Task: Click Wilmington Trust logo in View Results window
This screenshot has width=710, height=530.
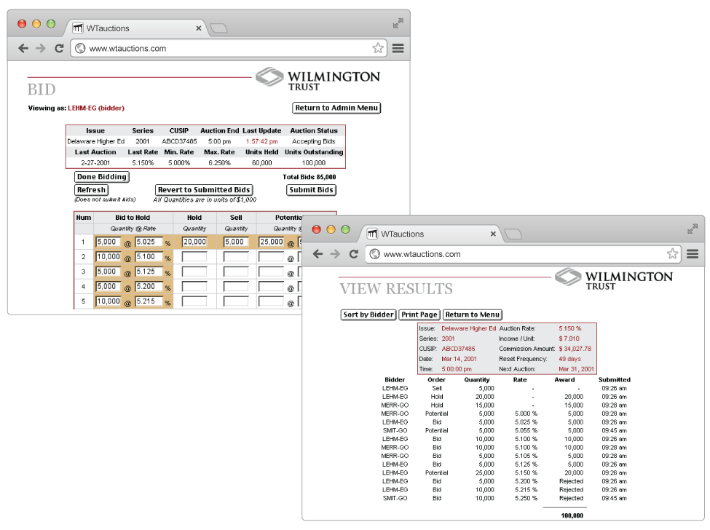Action: pyautogui.click(x=614, y=280)
